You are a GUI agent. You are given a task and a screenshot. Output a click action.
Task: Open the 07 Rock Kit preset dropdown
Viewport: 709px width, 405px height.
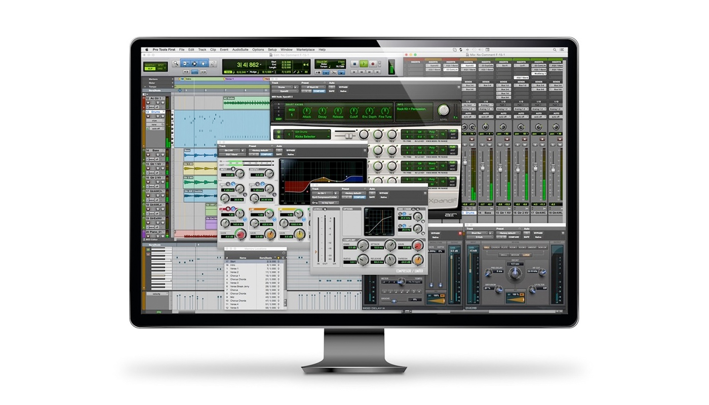[313, 87]
